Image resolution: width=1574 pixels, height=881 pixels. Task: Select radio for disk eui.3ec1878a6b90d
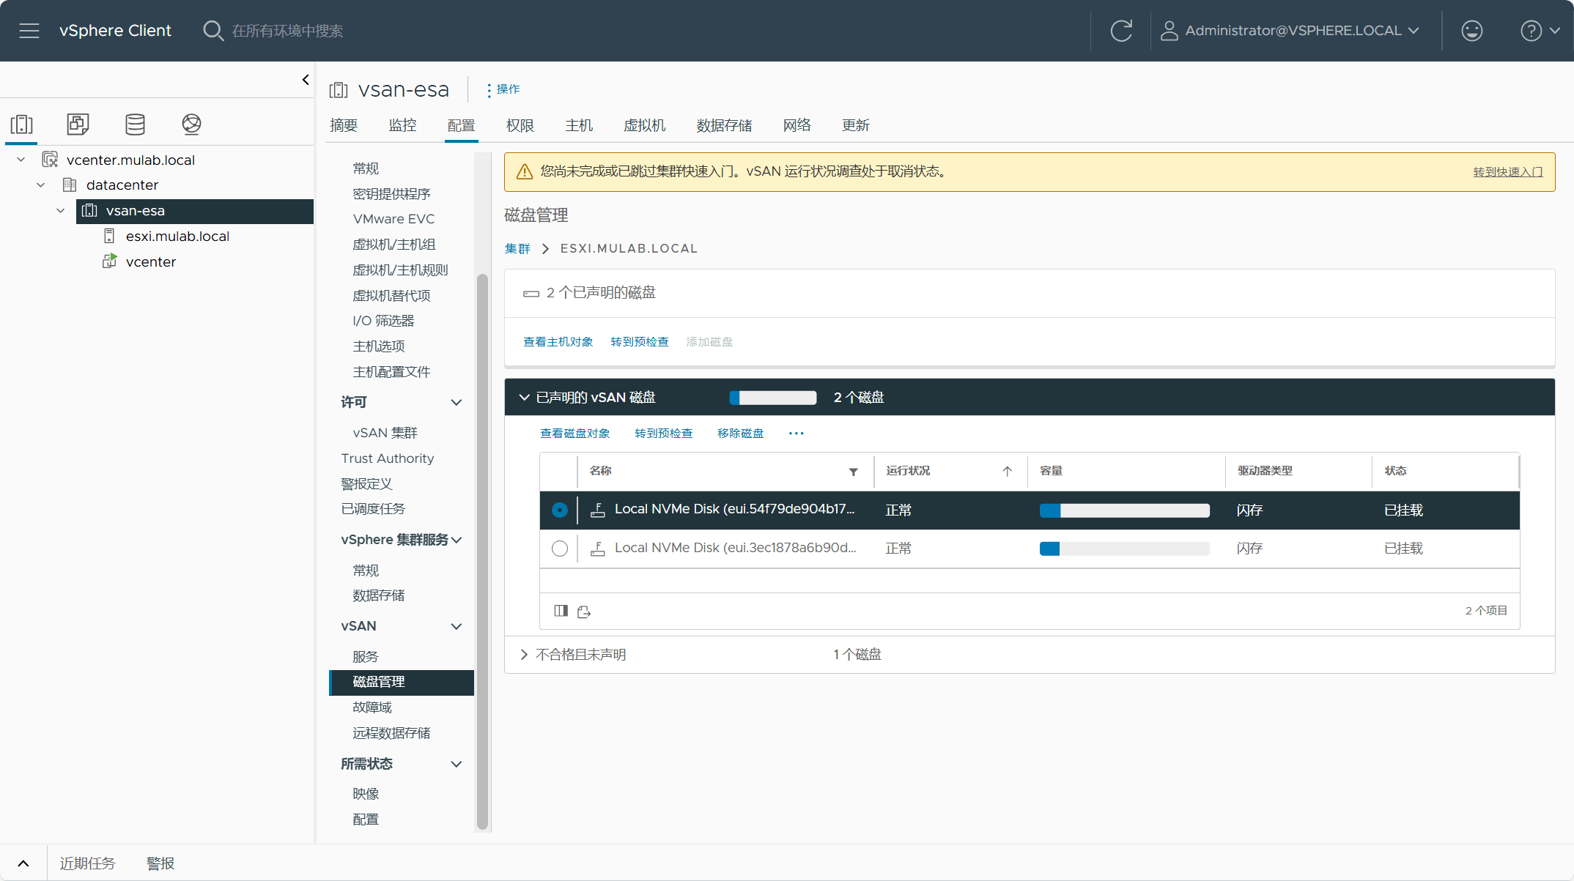point(560,549)
